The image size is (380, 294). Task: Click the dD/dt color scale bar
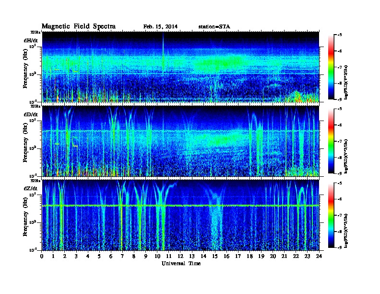pos(331,141)
